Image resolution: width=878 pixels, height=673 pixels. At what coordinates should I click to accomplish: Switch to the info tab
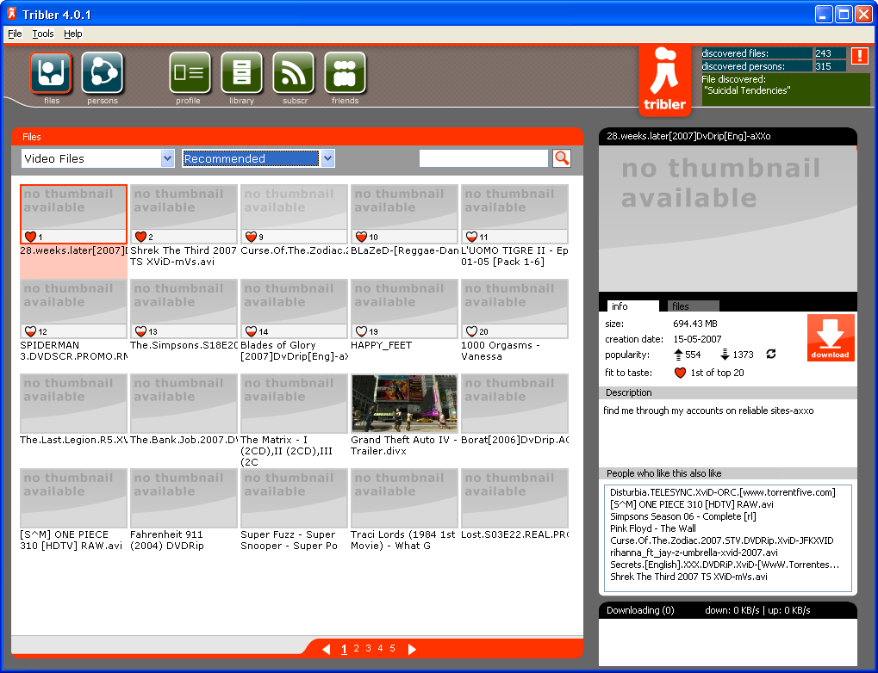click(632, 306)
